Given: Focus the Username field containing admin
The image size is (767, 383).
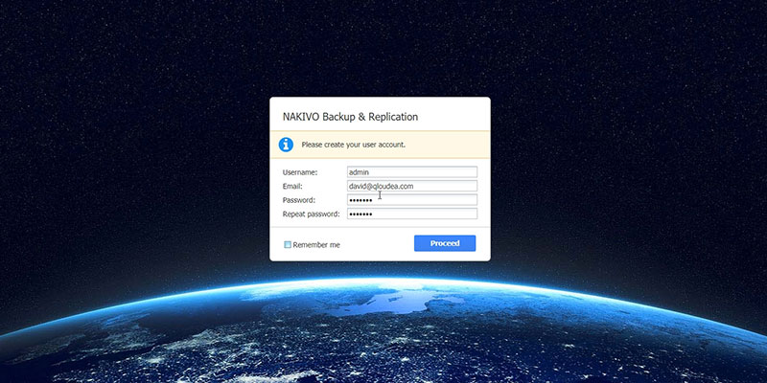Looking at the screenshot, I should click(412, 172).
